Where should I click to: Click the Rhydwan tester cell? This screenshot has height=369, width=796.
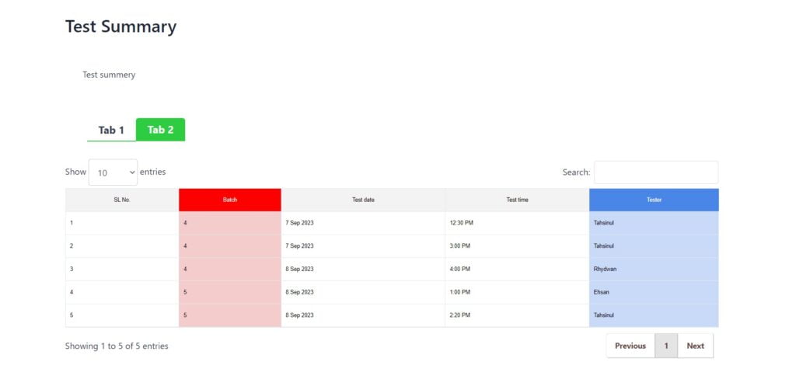point(654,269)
